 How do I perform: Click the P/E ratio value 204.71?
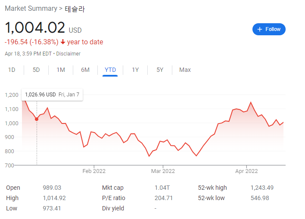164,198
